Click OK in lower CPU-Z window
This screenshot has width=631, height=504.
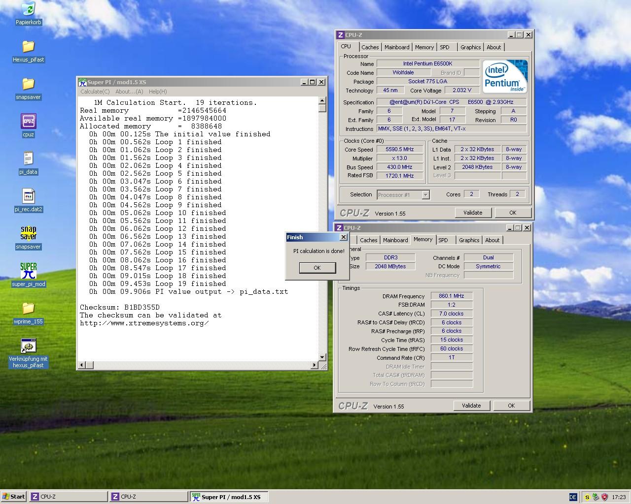click(x=511, y=406)
